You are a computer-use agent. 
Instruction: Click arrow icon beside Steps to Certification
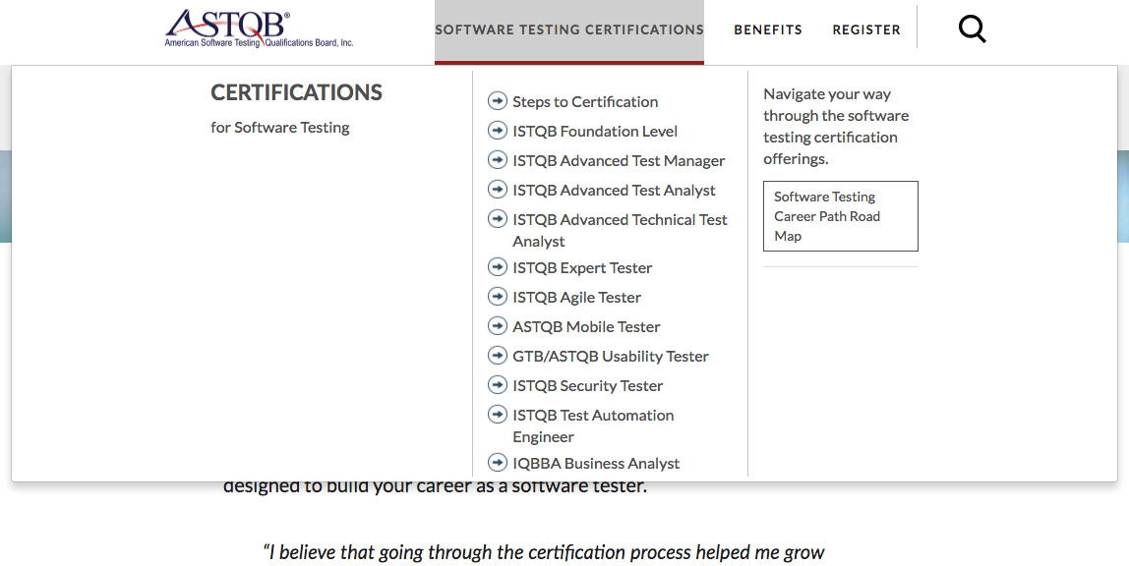(498, 101)
